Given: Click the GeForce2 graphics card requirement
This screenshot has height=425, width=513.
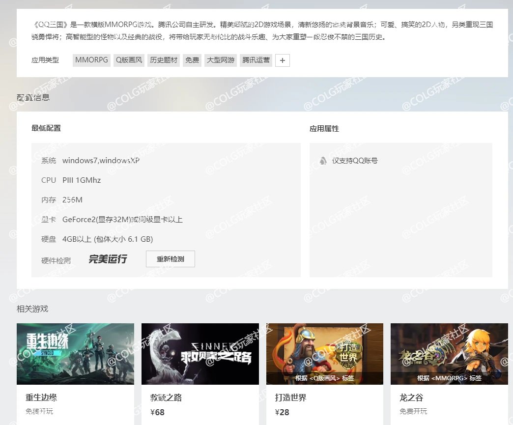Looking at the screenshot, I should (x=122, y=220).
